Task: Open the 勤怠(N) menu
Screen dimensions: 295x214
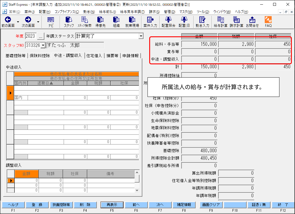Action: (x=89, y=12)
